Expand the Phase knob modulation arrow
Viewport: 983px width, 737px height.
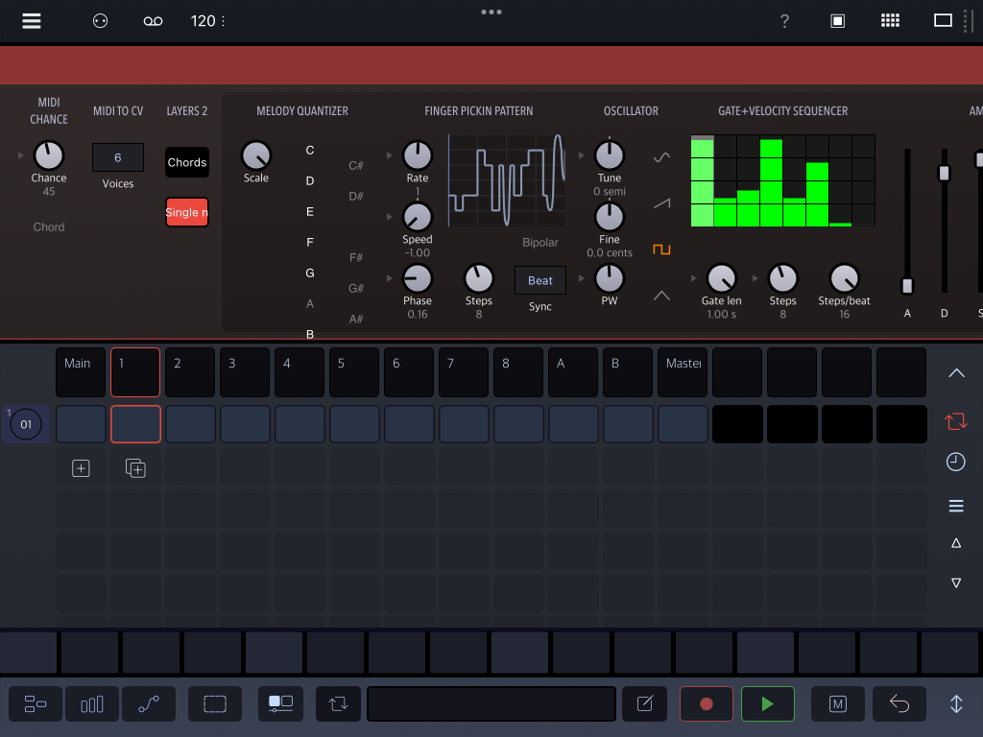click(390, 278)
